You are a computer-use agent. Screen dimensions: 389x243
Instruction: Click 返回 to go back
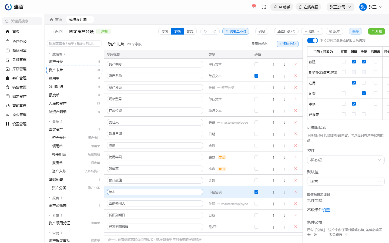(x=57, y=32)
